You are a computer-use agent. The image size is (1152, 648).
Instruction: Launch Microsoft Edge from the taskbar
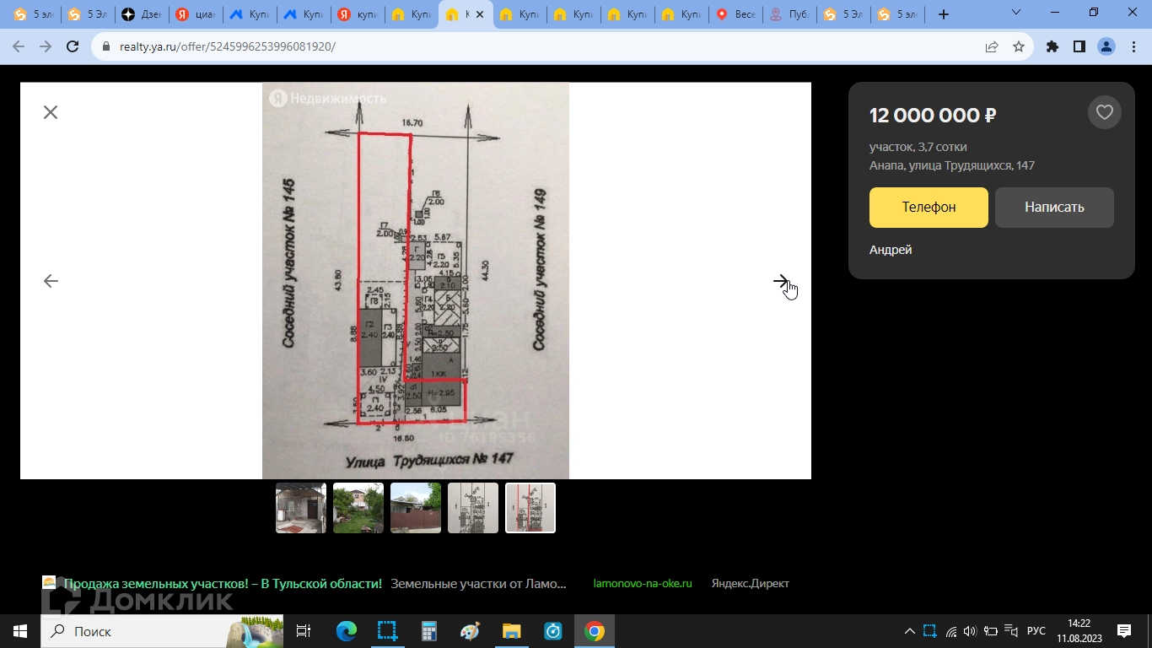(346, 631)
